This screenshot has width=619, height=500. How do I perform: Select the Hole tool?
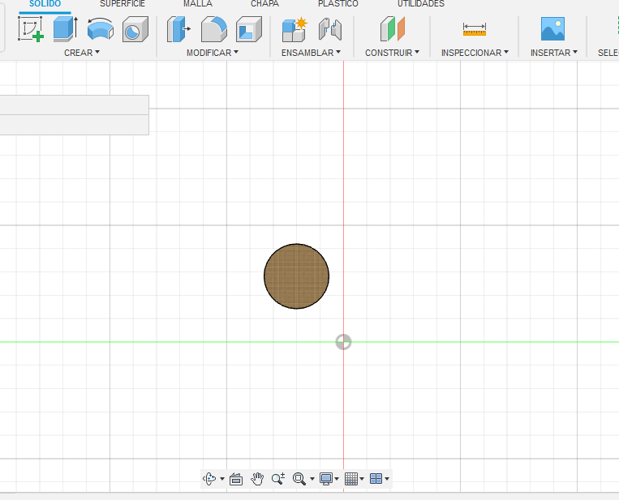click(x=135, y=29)
